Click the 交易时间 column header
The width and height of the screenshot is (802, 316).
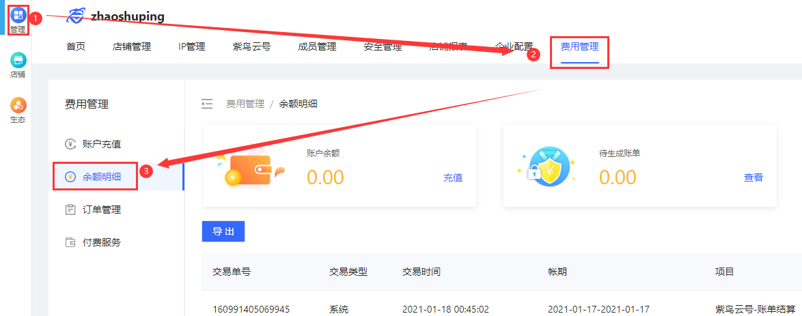click(421, 272)
